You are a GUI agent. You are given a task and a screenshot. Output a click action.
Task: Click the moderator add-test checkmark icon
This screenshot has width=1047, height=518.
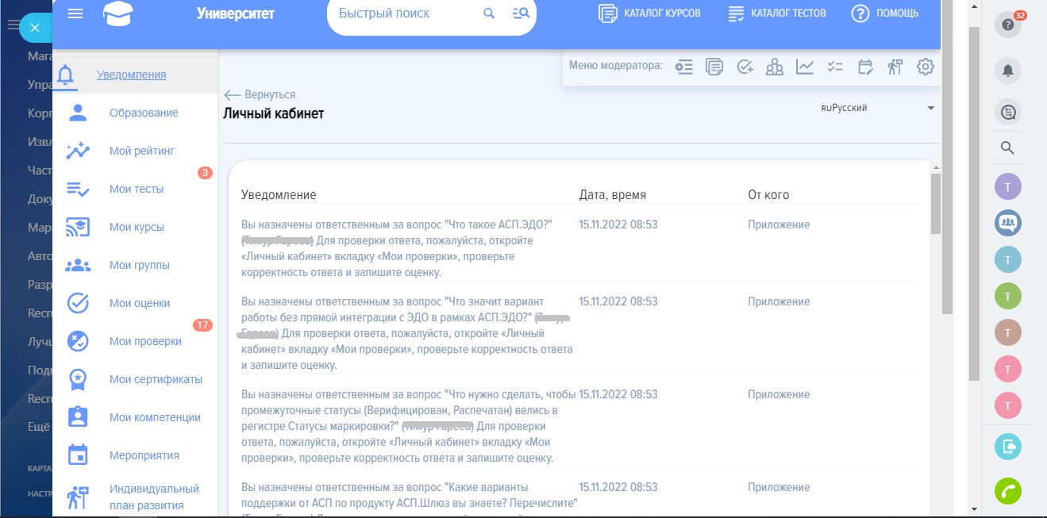click(x=745, y=67)
